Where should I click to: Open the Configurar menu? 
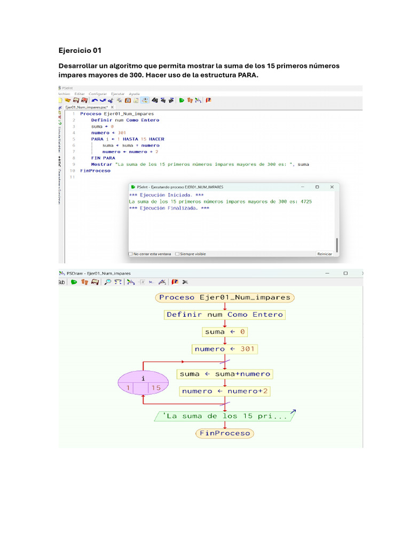98,93
